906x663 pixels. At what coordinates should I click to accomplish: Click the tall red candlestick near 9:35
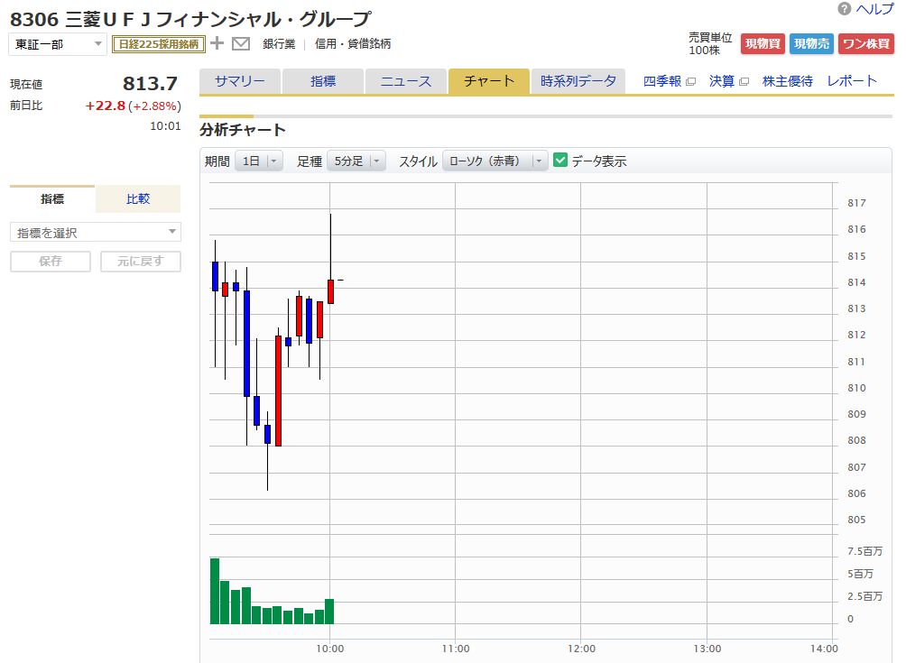[x=279, y=391]
